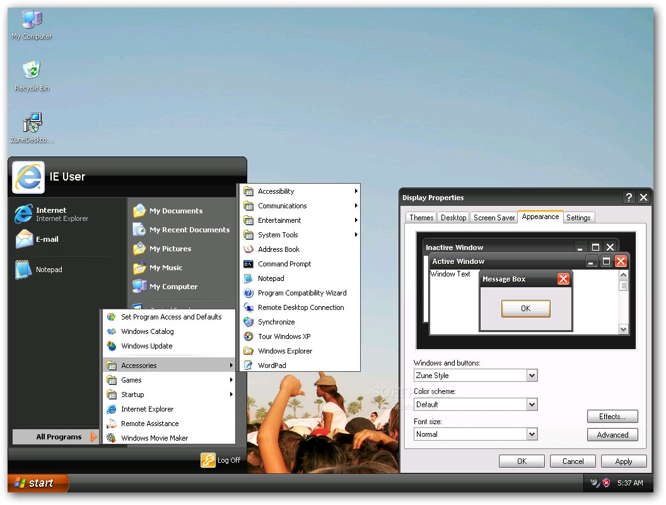Open Windows Catalog in All Programs
Screen dimensions: 666x505
click(x=169, y=331)
